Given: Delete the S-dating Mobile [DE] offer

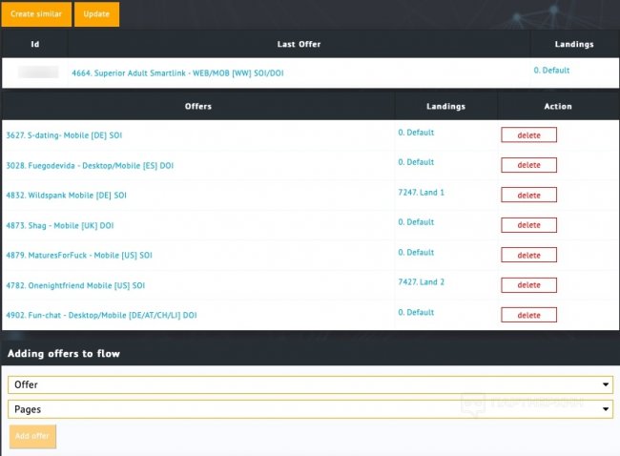Looking at the screenshot, I should tap(528, 135).
